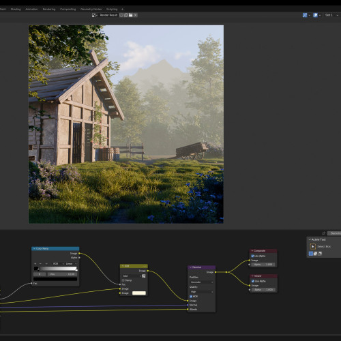Collapse the Active Tool panel
Image resolution: width=341 pixels, height=341 pixels.
(x=310, y=239)
